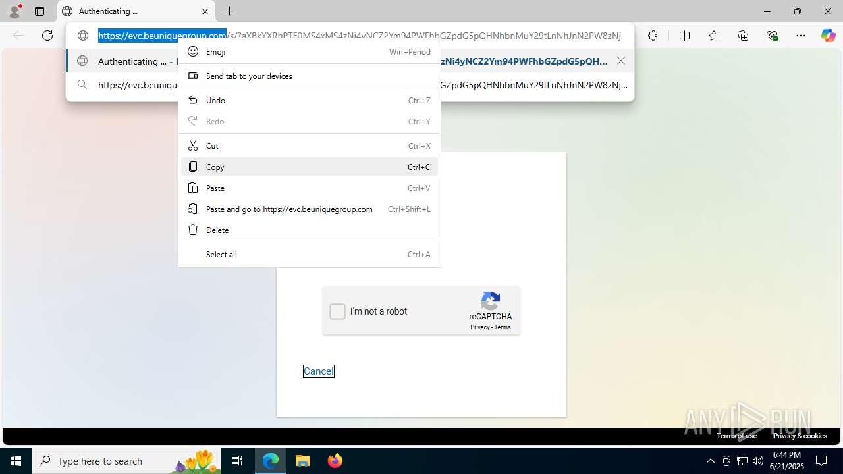843x474 pixels.
Task: Open reCAPTCHA Privacy link
Action: [x=479, y=327]
